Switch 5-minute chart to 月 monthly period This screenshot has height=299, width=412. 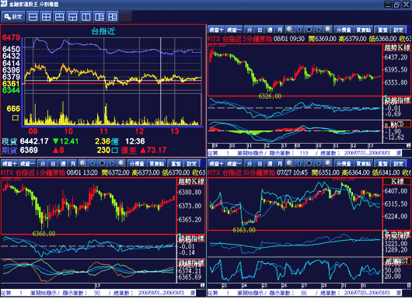[x=280, y=30]
